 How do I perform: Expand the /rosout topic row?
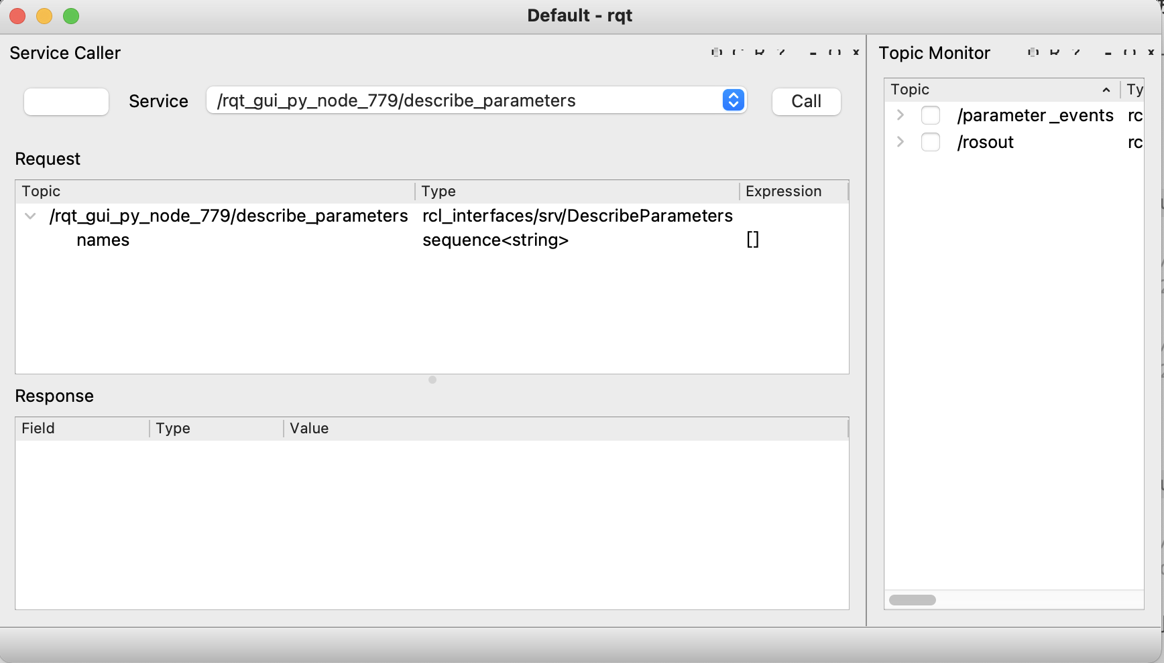click(900, 142)
